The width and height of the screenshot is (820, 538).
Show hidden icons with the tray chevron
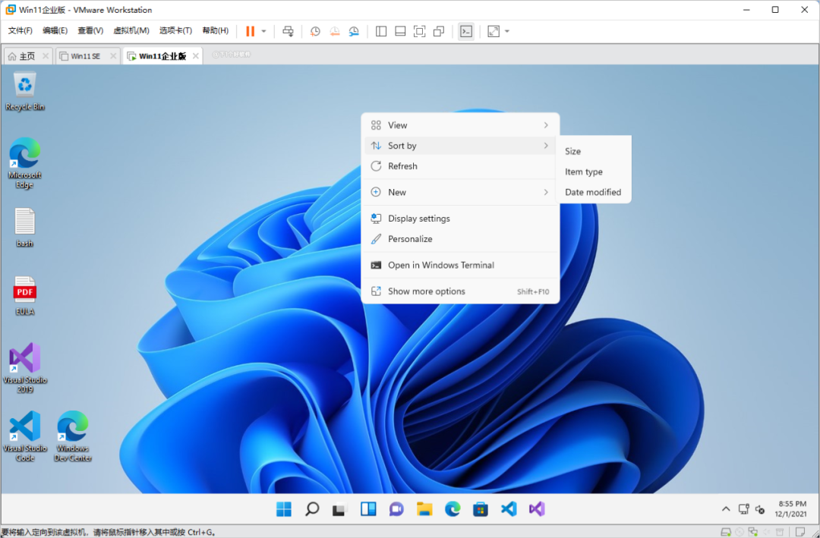click(726, 509)
